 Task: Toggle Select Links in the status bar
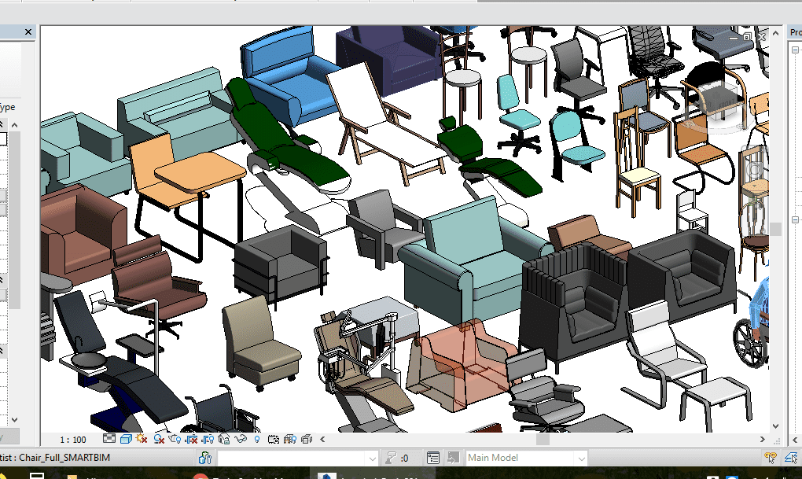771,458
